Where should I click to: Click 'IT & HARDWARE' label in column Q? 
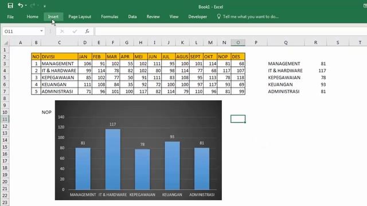pyautogui.click(x=286, y=70)
